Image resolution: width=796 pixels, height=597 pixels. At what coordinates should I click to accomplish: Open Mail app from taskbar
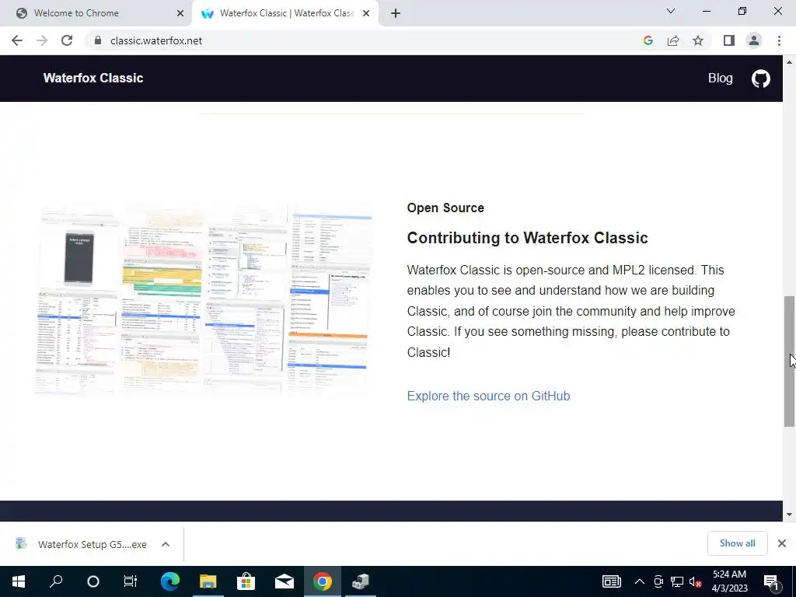[x=285, y=581]
